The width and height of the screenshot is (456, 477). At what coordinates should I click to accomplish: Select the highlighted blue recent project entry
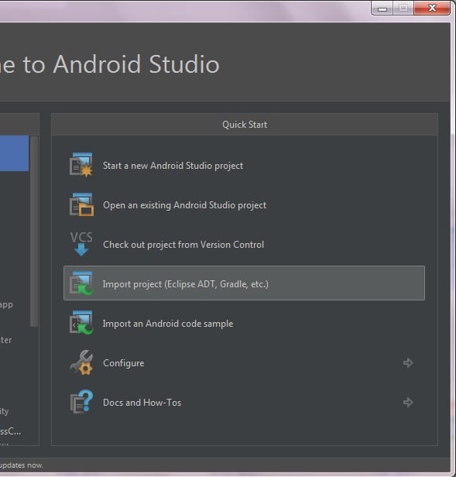pyautogui.click(x=14, y=153)
